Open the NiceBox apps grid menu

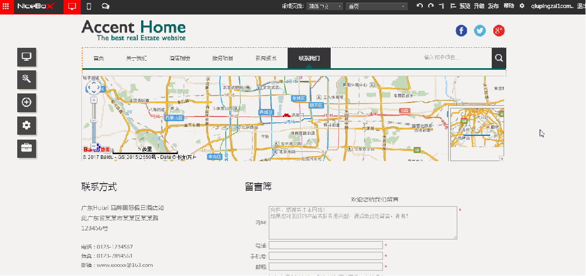click(x=6, y=6)
